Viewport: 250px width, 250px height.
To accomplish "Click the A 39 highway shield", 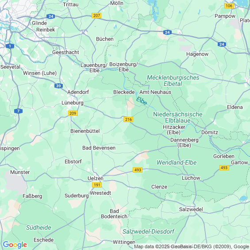I will tap(58, 86).
